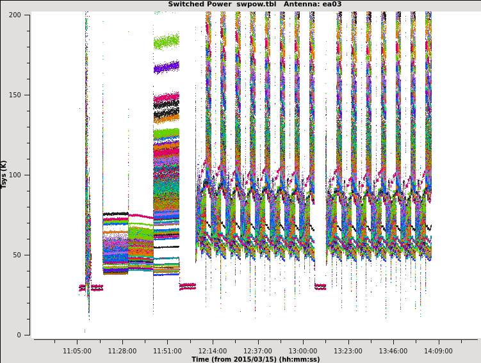The image size is (481, 363).
Task: Select the 11:51:00 time tick label
Action: coord(167,351)
